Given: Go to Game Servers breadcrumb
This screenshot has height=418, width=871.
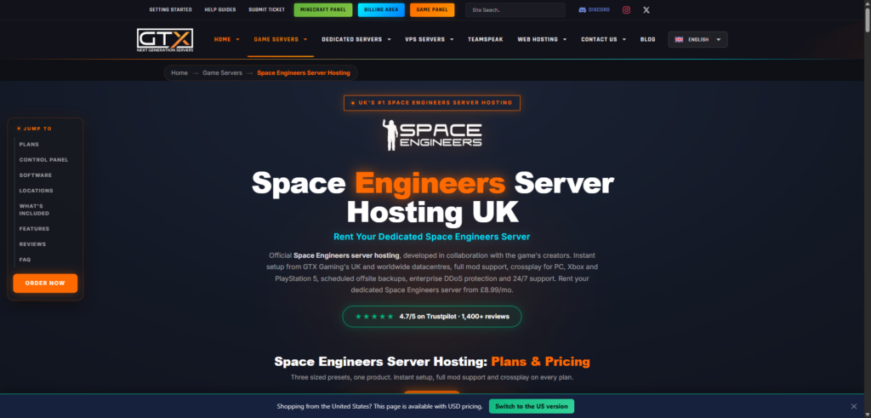Looking at the screenshot, I should [222, 73].
